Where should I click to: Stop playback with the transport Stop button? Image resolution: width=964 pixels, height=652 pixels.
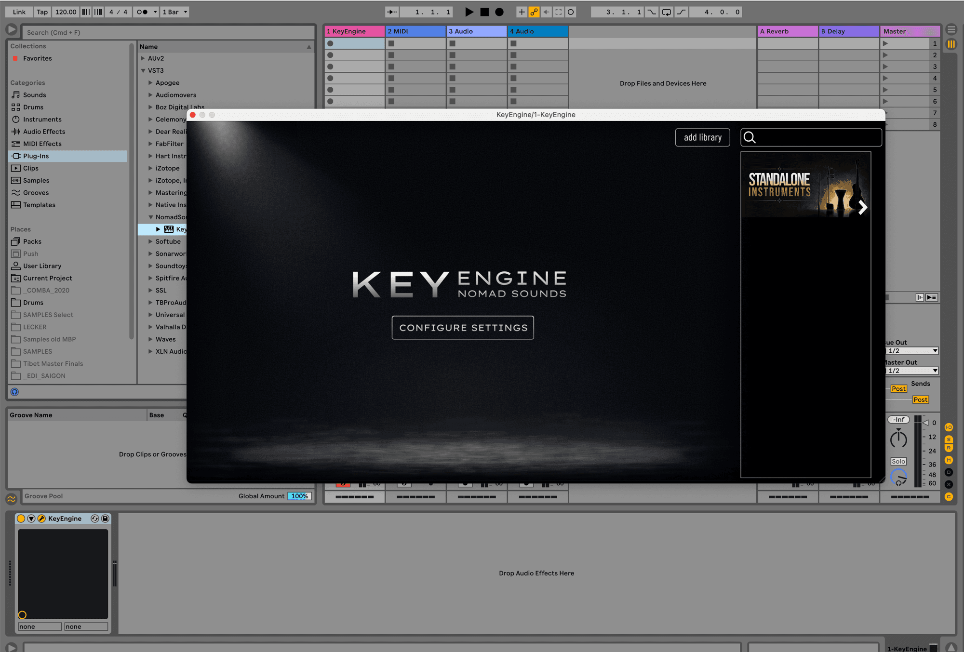(x=484, y=12)
